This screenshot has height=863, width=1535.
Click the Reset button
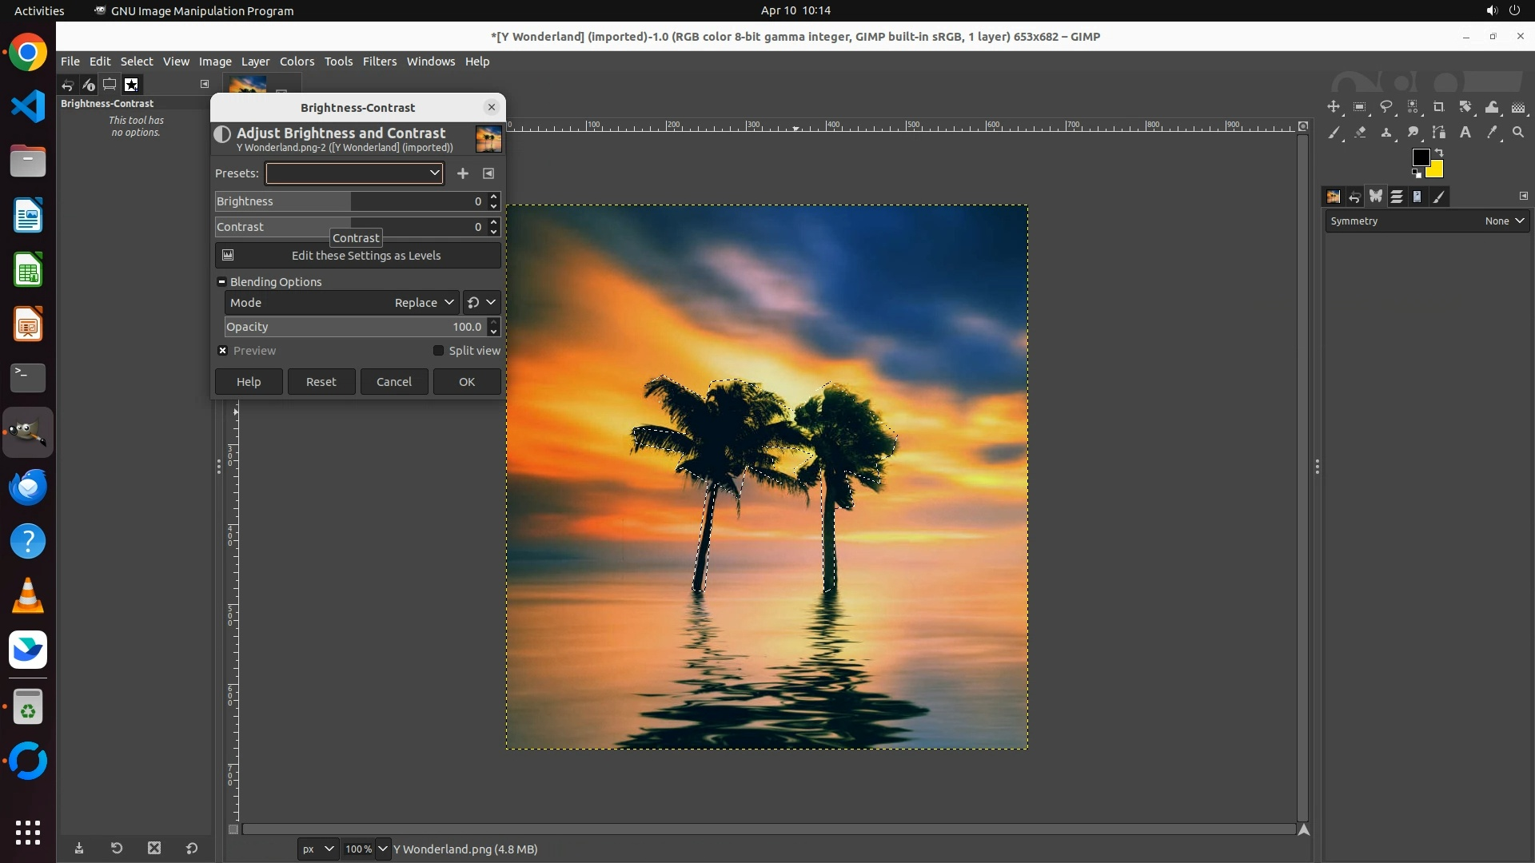(x=321, y=382)
